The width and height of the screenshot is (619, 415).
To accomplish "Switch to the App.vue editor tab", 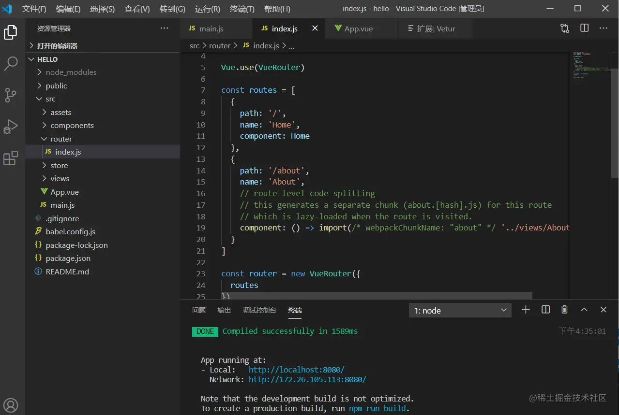I will pos(361,29).
